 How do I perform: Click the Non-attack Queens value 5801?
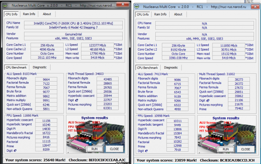point(46,109)
